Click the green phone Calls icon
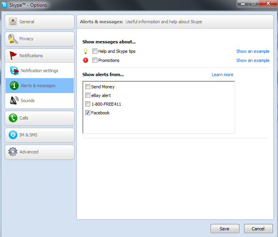Screen dimensions: 278x237 (13, 118)
